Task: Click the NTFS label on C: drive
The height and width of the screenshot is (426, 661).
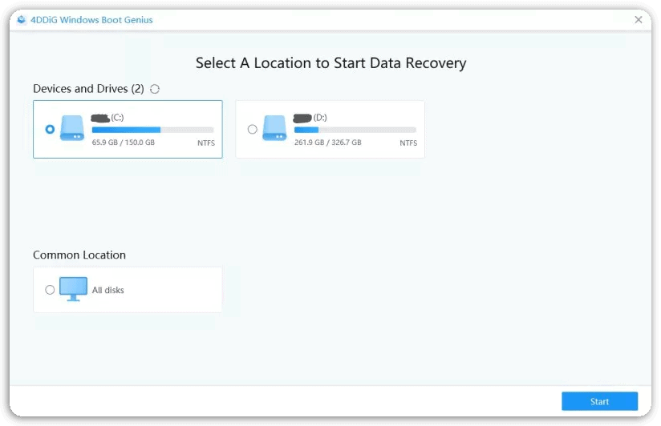Action: click(x=205, y=143)
